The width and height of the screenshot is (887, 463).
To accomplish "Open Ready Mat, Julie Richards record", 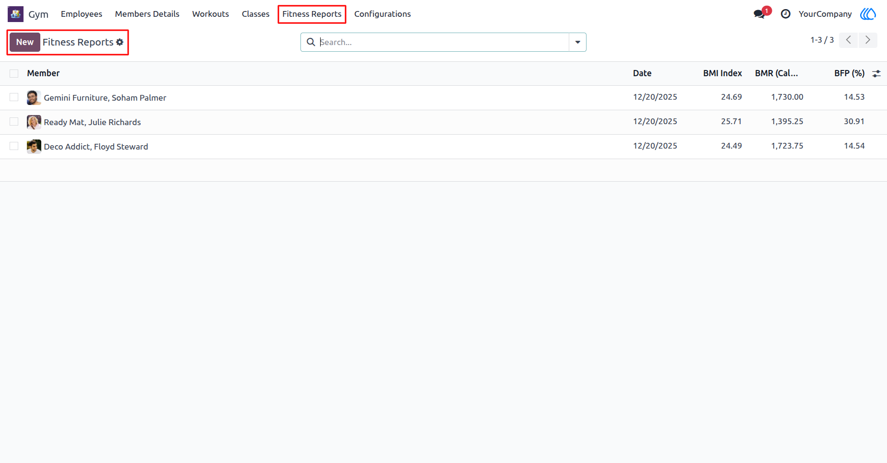I will (x=93, y=122).
